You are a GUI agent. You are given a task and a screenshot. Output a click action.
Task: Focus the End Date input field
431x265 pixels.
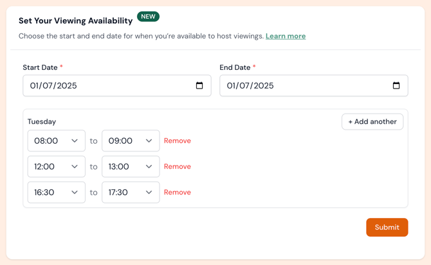point(303,86)
